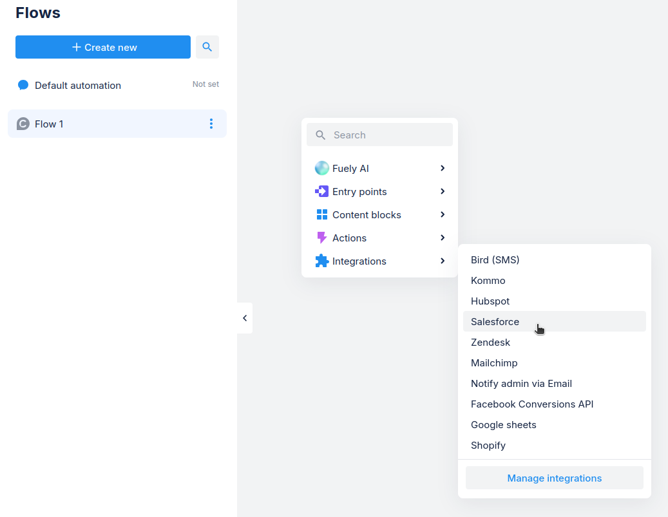The height and width of the screenshot is (517, 668).
Task: Choose Facebook Conversions API
Action: pos(554,404)
